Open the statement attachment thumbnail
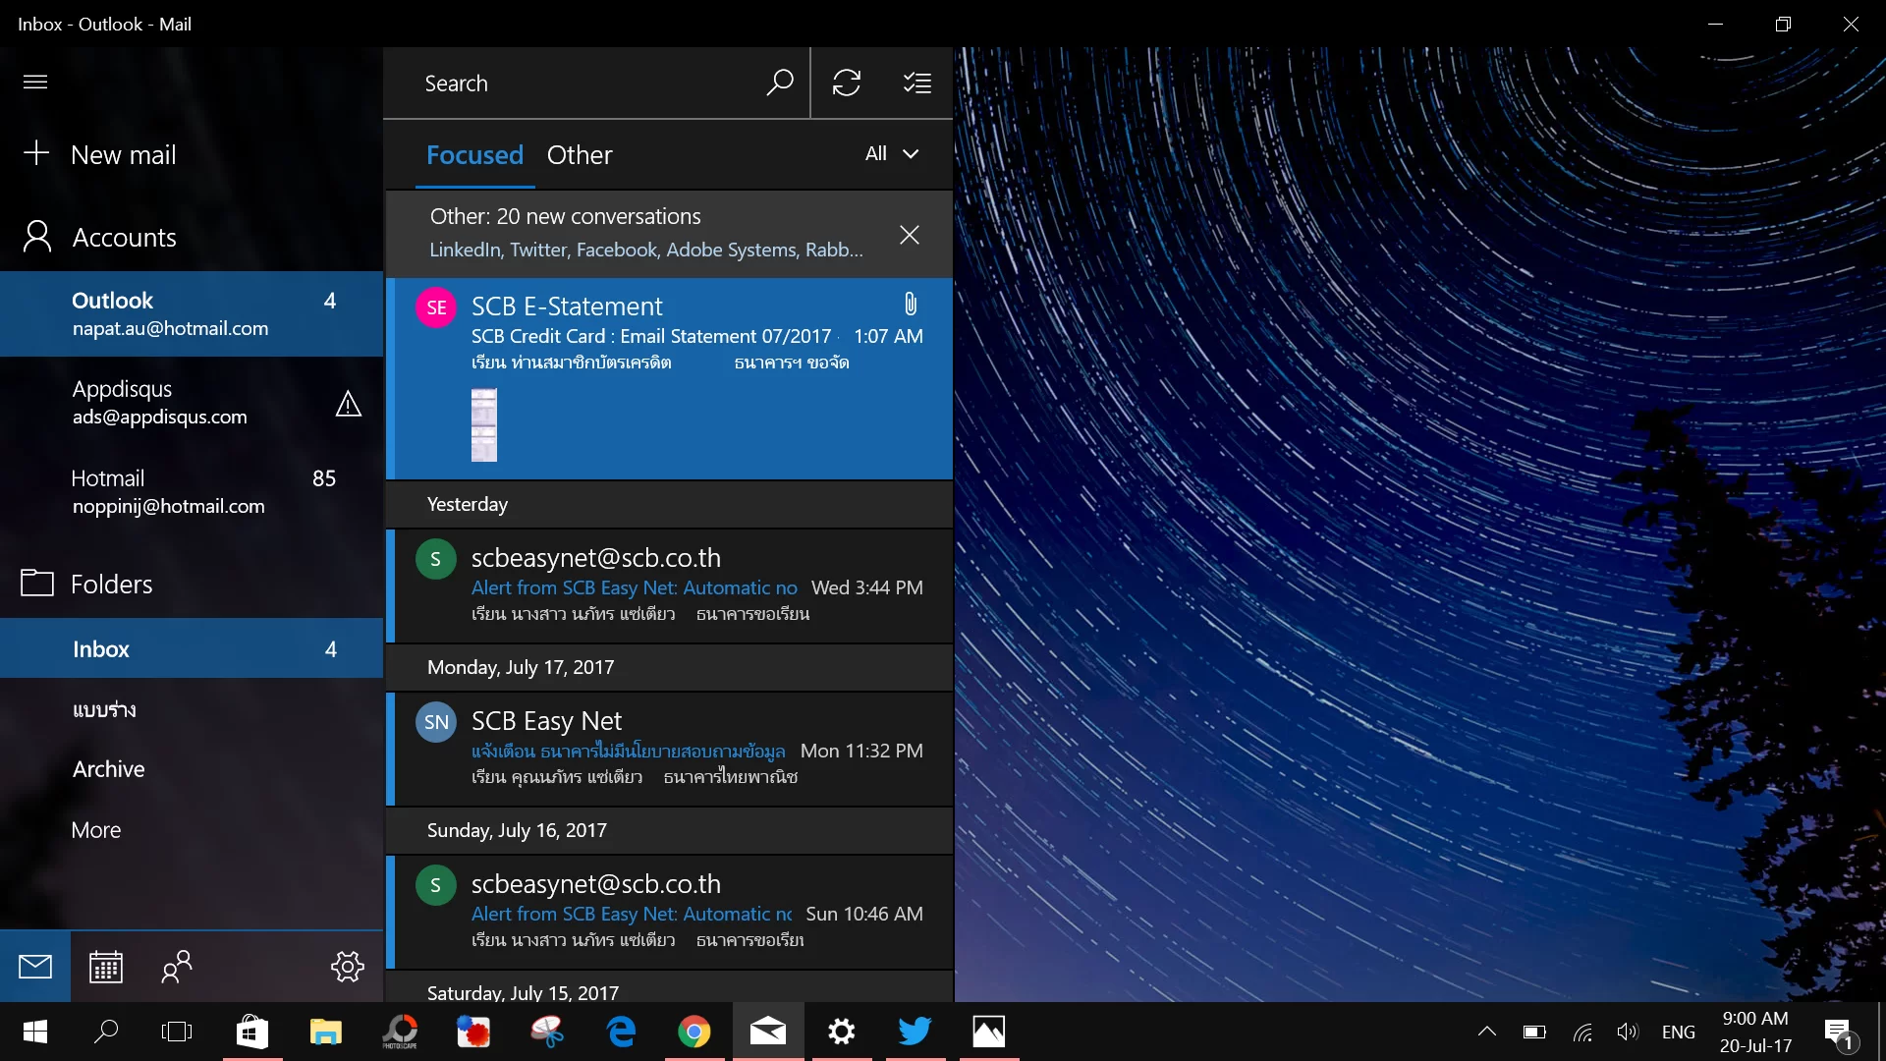Image resolution: width=1886 pixels, height=1061 pixels. (484, 424)
